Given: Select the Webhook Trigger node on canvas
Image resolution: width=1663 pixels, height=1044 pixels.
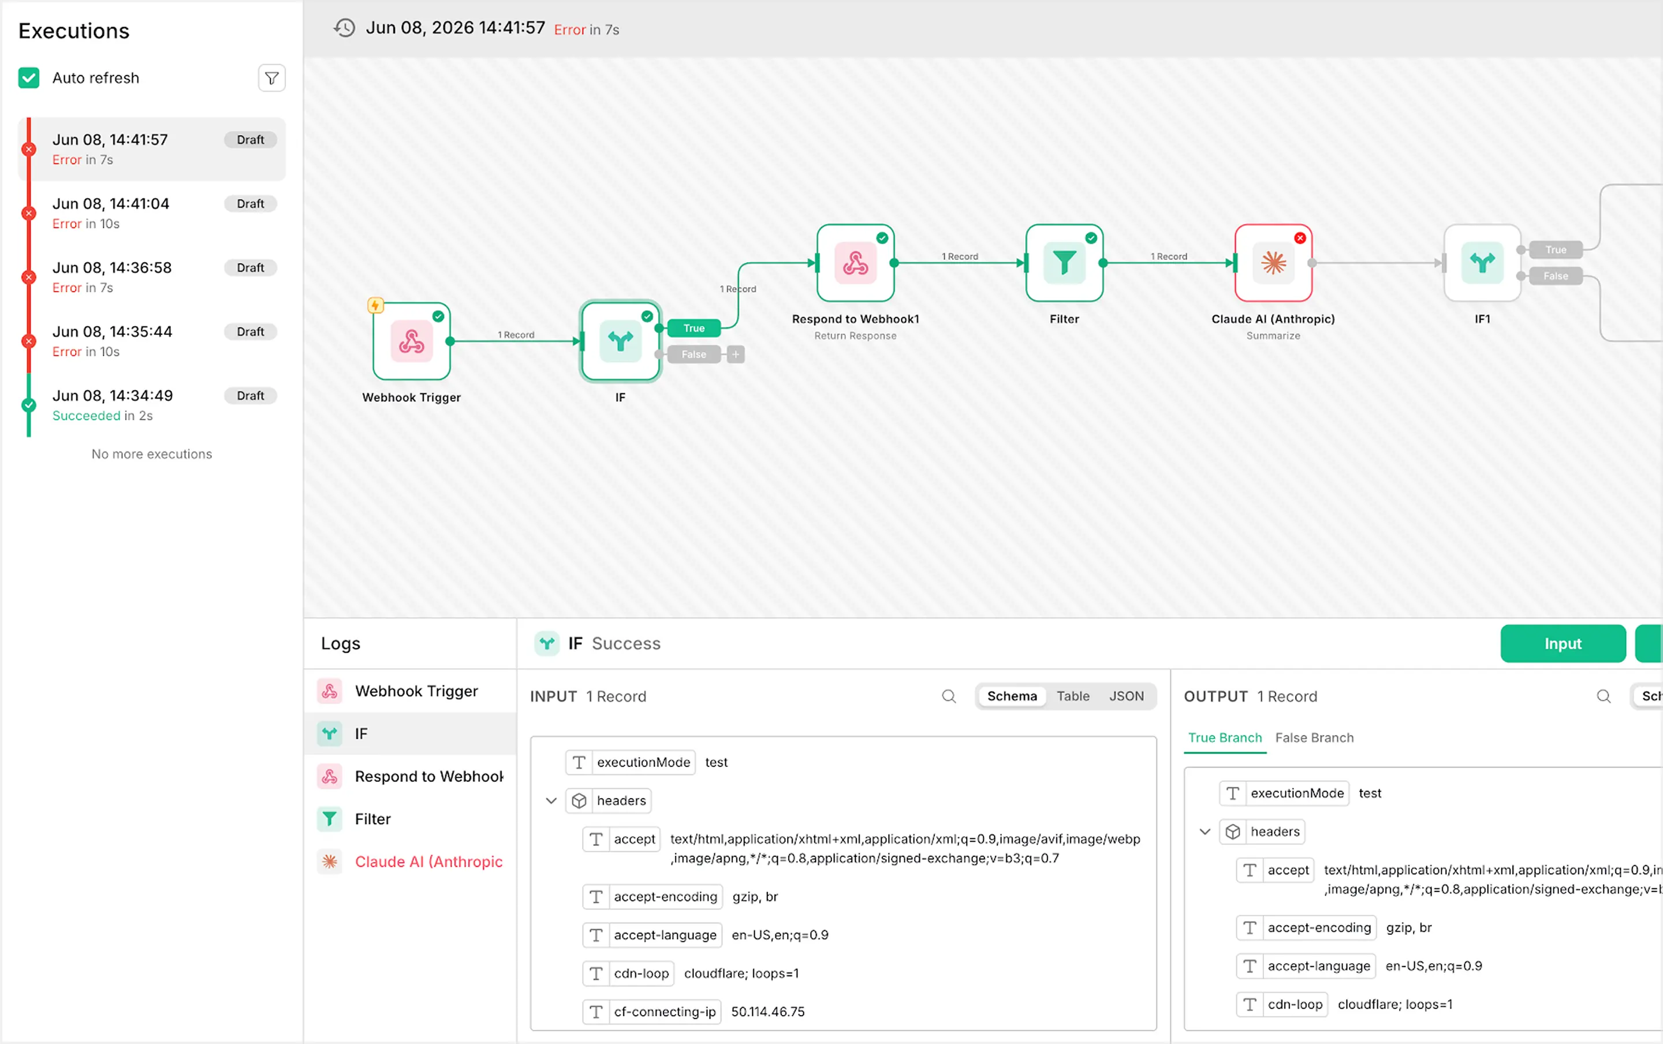Looking at the screenshot, I should 412,341.
